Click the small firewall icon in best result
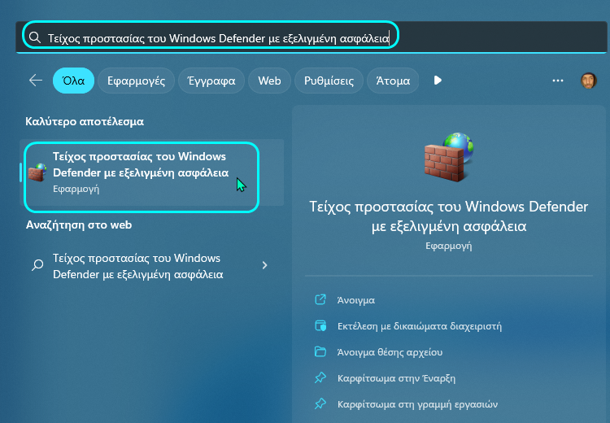This screenshot has height=423, width=610. tap(37, 172)
